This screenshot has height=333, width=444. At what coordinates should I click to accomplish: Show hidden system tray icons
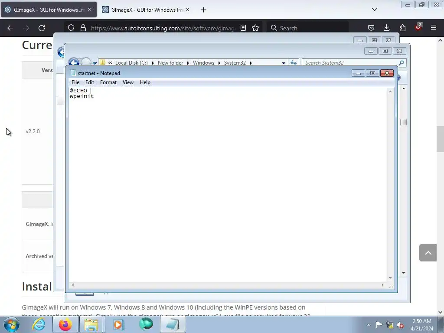coord(369,325)
